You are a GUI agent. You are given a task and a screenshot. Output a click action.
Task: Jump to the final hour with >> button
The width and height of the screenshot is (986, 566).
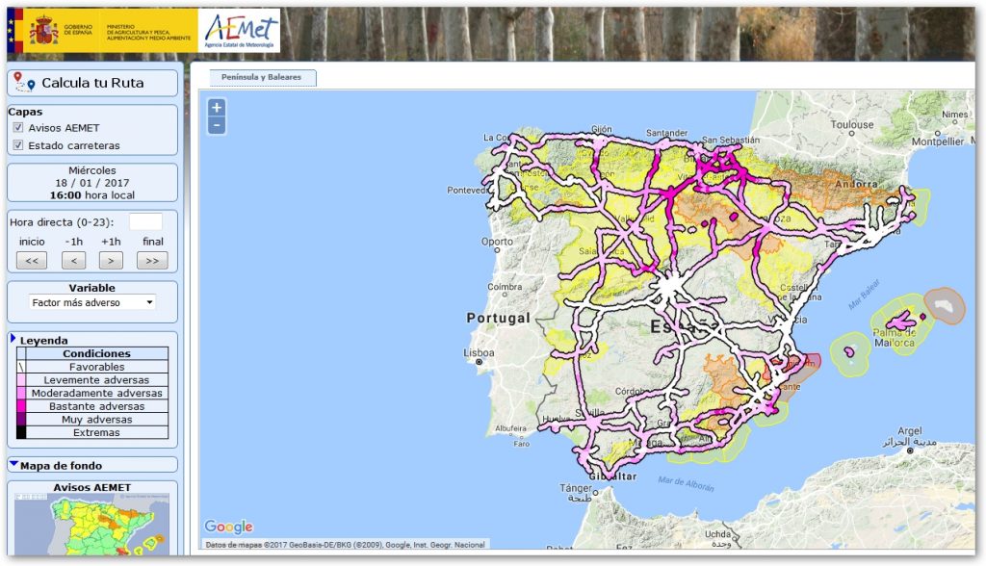(152, 260)
